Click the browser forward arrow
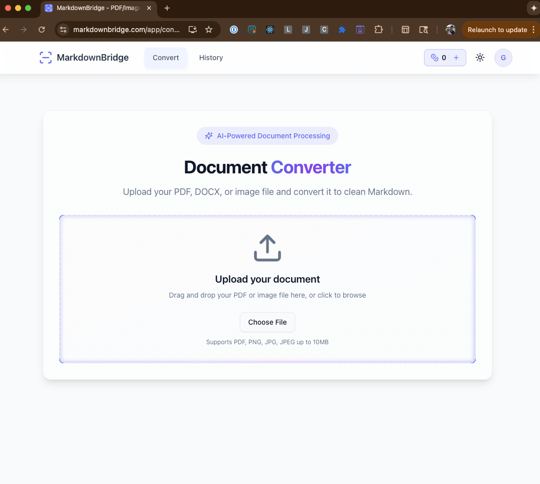 [24, 30]
